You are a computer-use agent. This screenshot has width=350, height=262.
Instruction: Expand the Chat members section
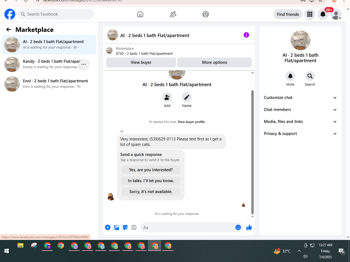(x=300, y=110)
